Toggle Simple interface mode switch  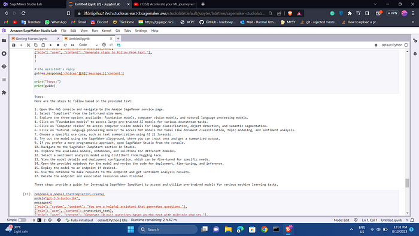(22, 220)
